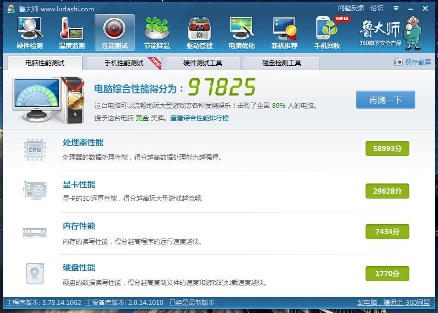The image size is (438, 313).
Task: Open 手机回收 phone recycling icon
Action: (x=327, y=32)
